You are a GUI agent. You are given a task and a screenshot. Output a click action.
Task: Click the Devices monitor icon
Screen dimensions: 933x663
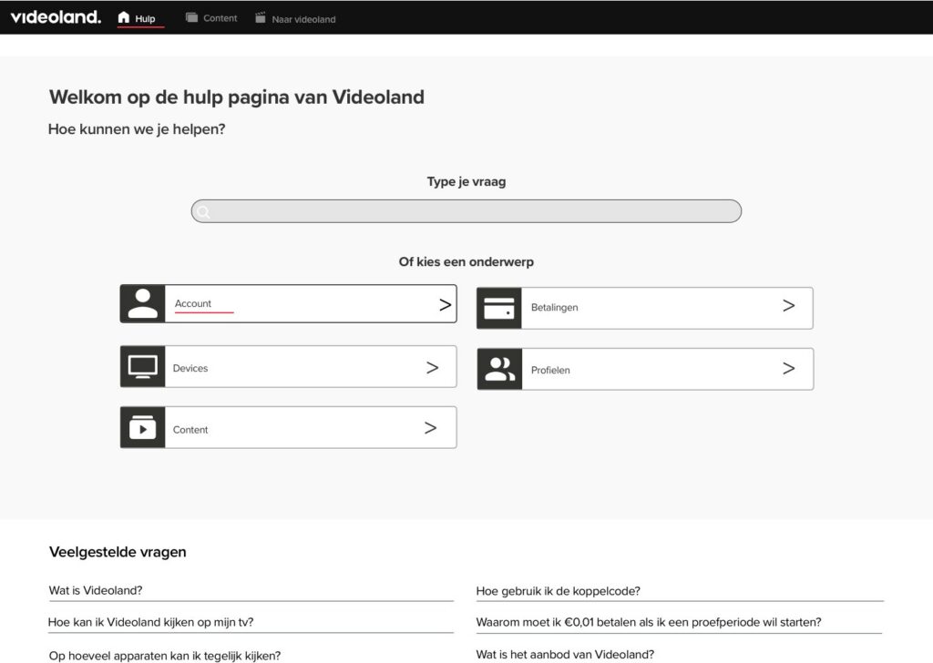[x=143, y=367]
